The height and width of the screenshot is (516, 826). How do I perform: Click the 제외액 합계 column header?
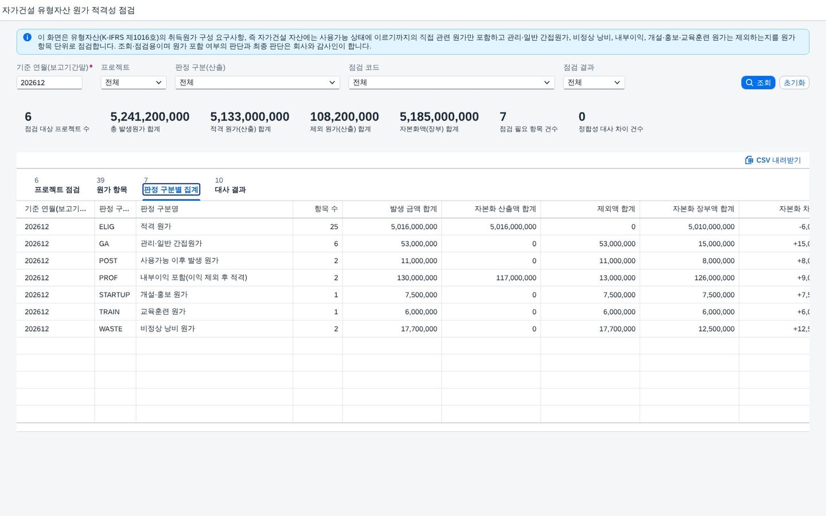point(590,209)
